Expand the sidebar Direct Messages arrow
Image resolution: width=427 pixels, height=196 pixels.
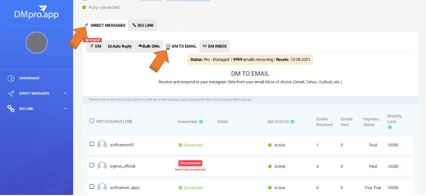[65, 93]
